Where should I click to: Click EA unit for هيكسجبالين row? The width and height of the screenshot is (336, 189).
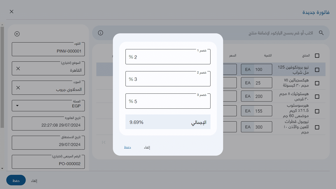(248, 83)
